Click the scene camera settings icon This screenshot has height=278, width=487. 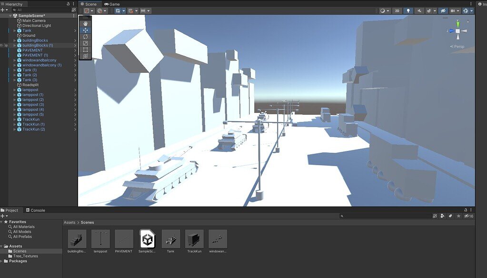click(454, 10)
